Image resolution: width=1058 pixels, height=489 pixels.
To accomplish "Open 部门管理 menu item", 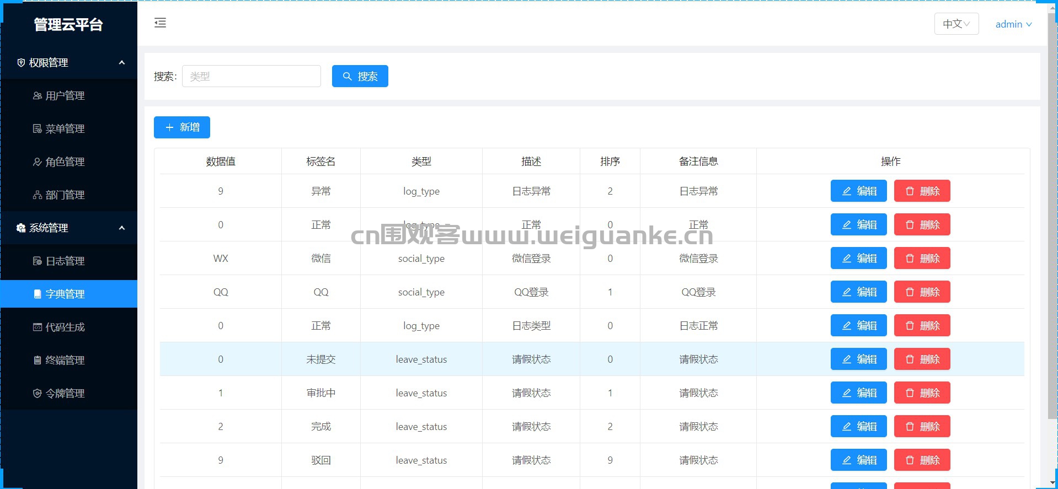I will (x=69, y=195).
